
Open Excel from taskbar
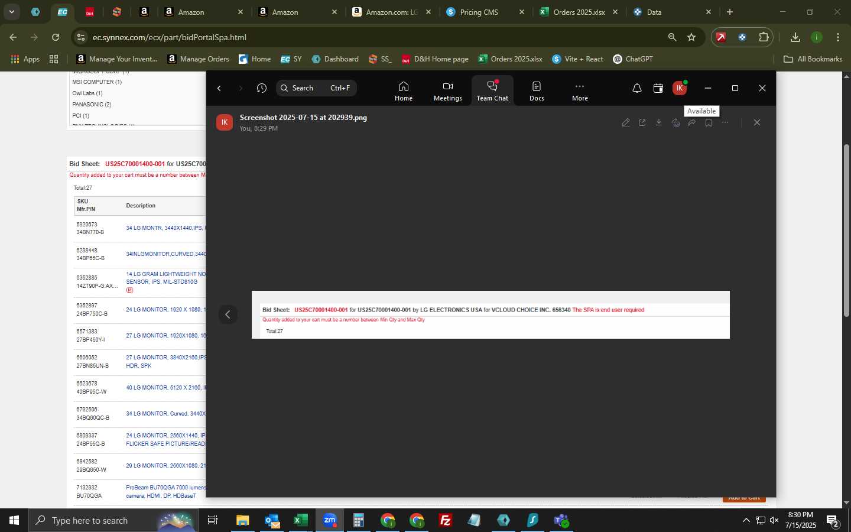301,520
